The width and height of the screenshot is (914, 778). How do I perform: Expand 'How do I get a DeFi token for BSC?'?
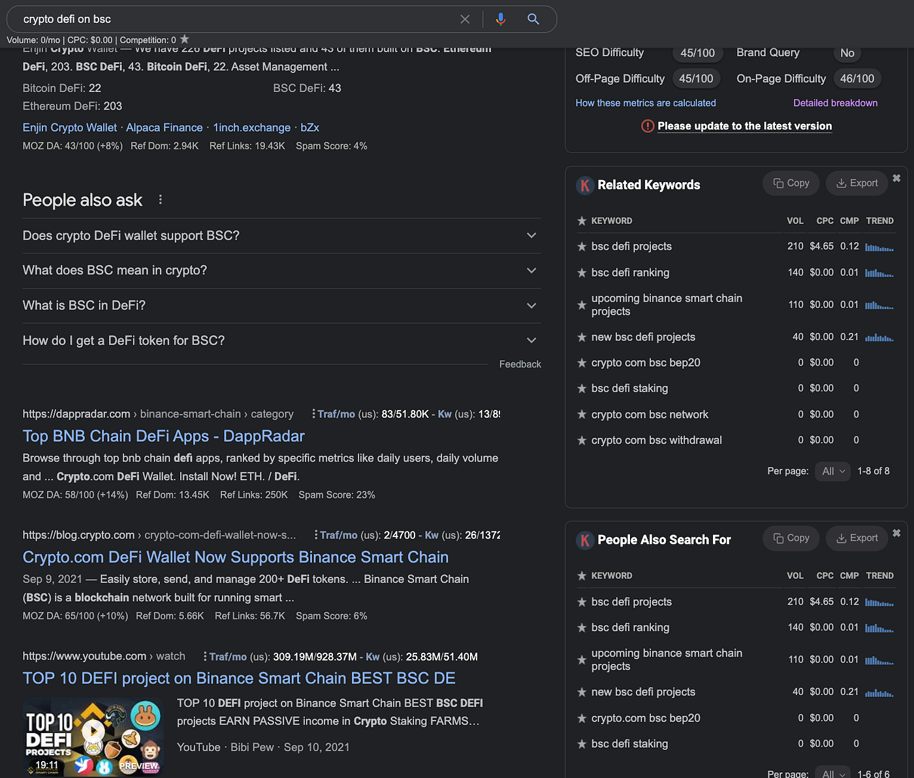tap(282, 341)
